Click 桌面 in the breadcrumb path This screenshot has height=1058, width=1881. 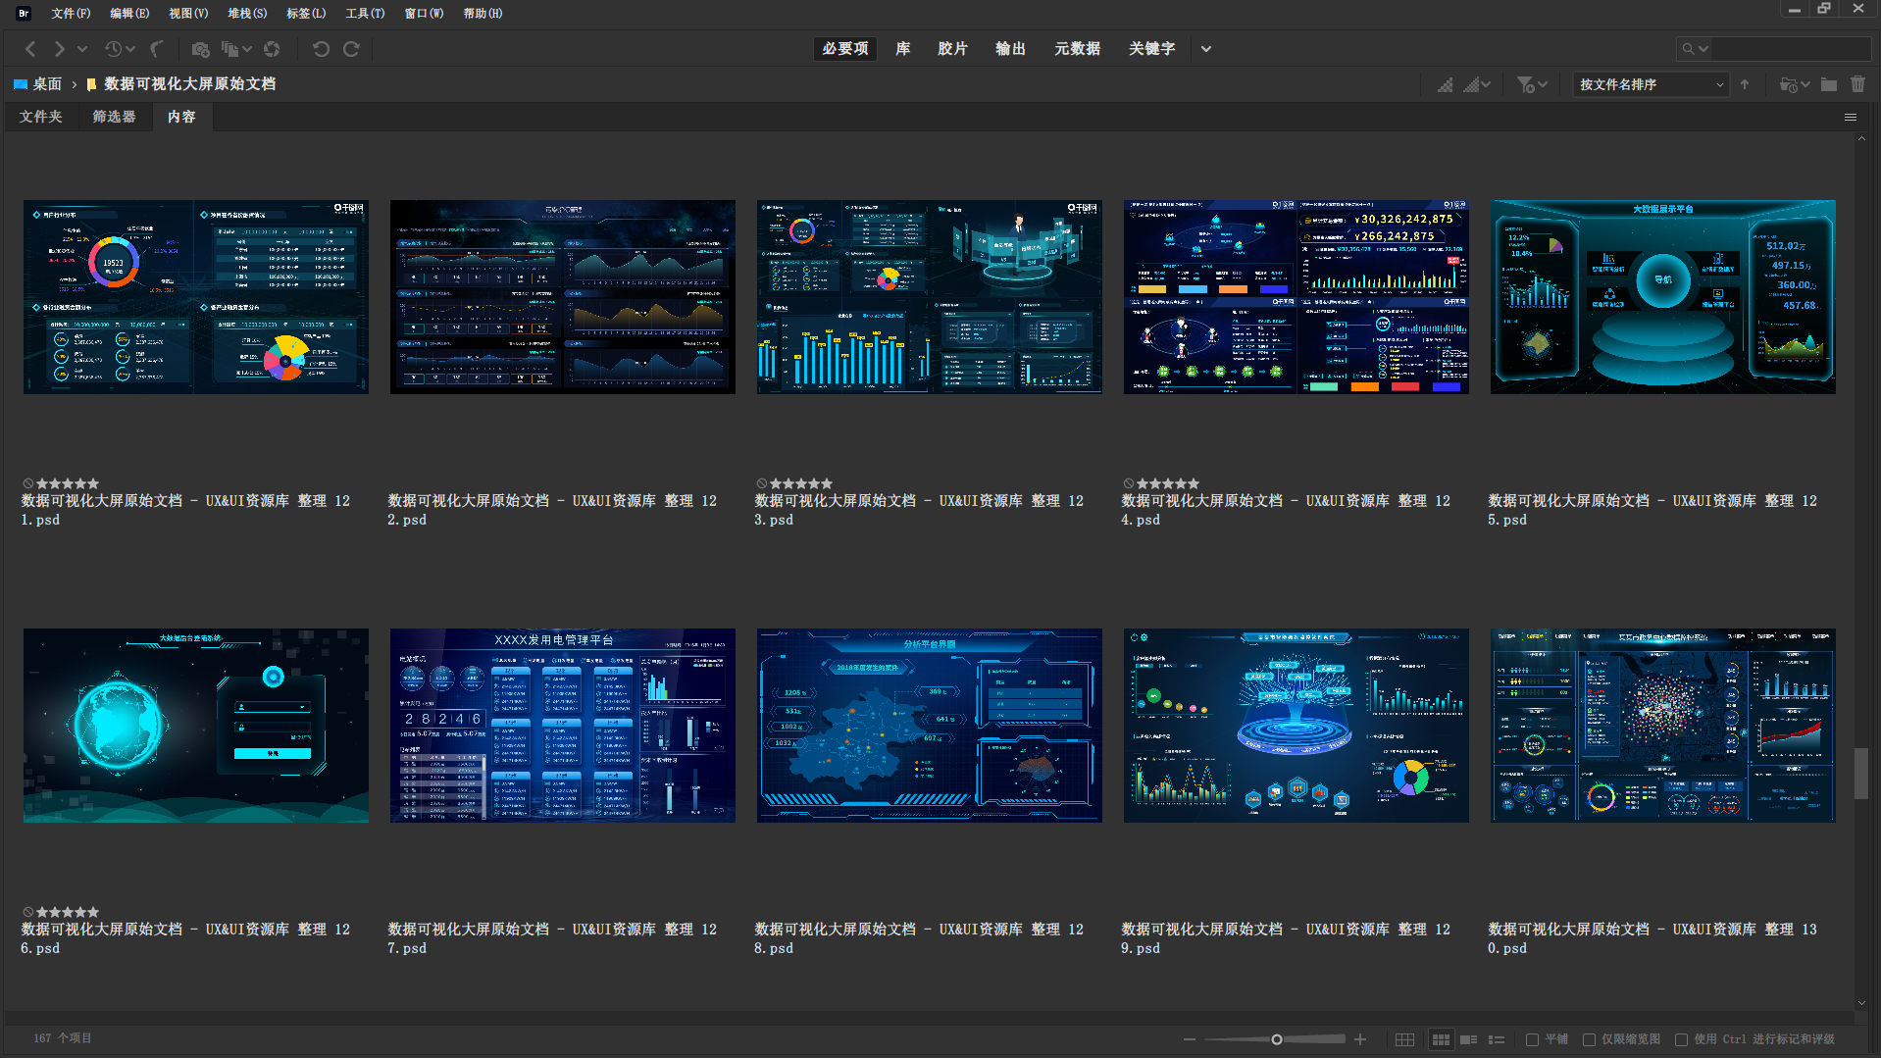47,84
